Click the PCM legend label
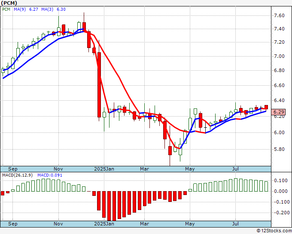Viewport: 292px width, 234px height. [x=6, y=9]
